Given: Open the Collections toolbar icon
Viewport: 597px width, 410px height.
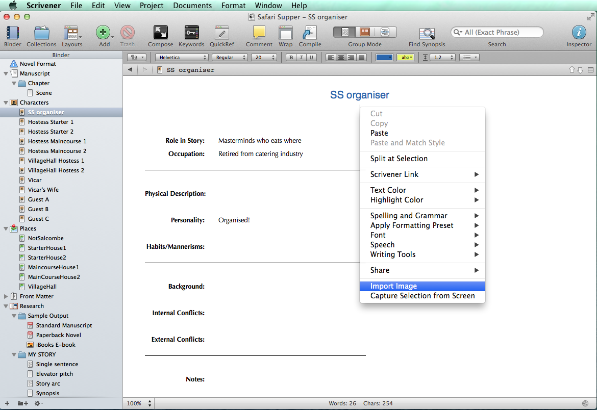Looking at the screenshot, I should pyautogui.click(x=41, y=33).
